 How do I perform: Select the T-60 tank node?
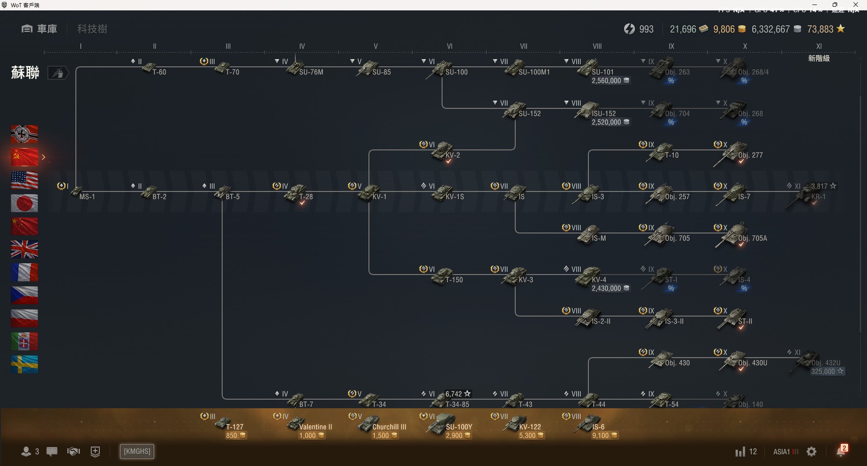tap(149, 68)
